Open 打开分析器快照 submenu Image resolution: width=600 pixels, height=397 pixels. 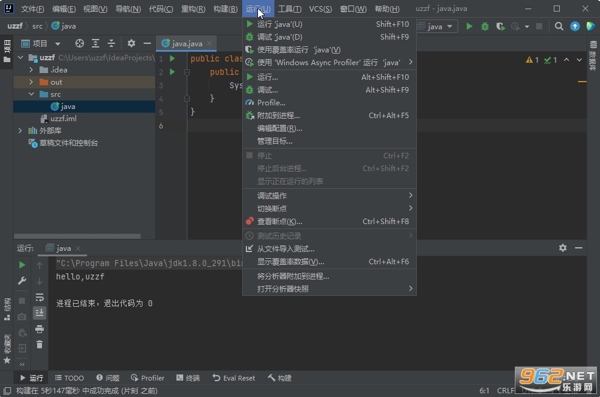[x=329, y=289]
